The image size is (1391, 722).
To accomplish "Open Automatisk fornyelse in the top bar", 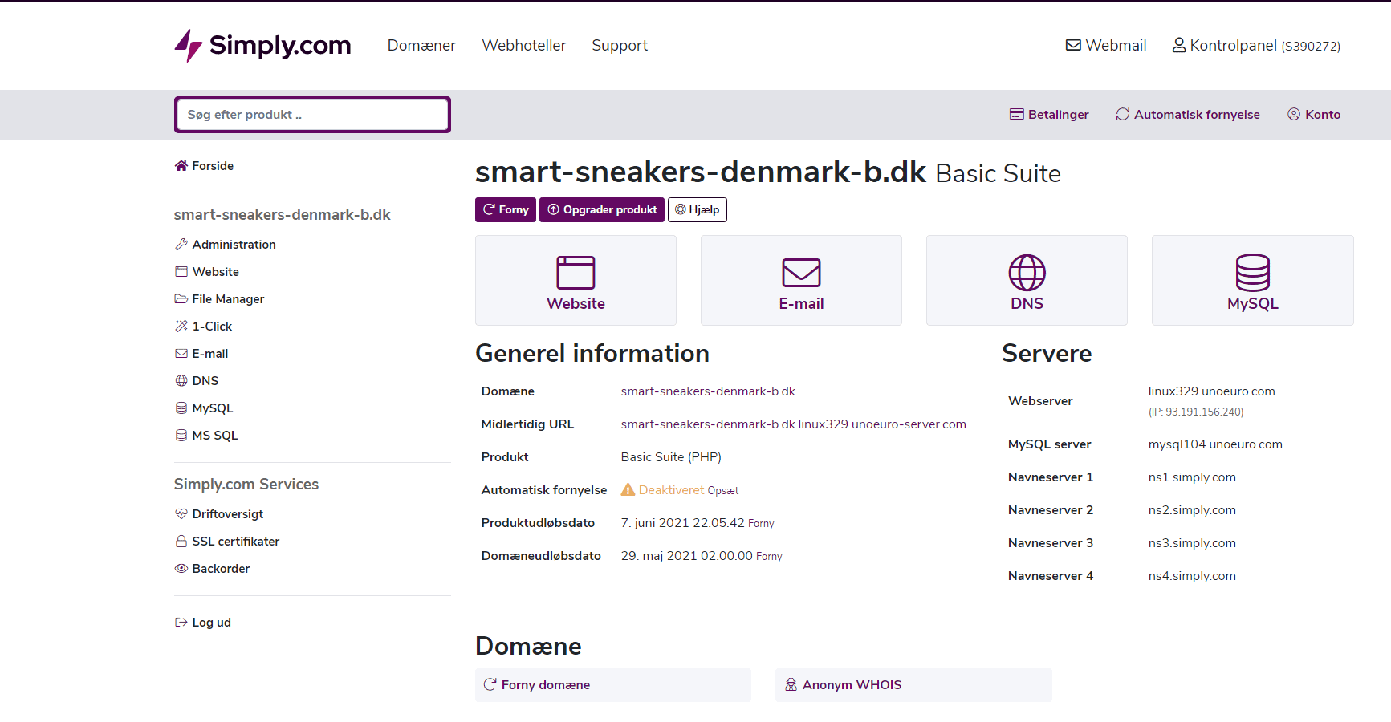I will [x=1188, y=115].
